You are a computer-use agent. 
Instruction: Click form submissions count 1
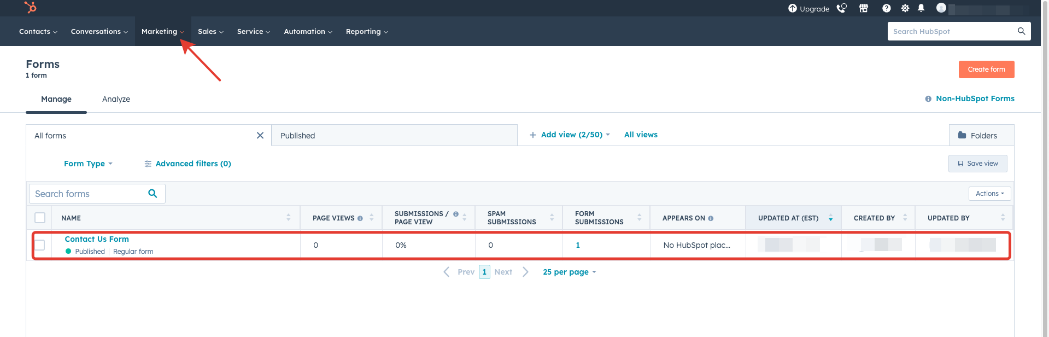(x=578, y=245)
